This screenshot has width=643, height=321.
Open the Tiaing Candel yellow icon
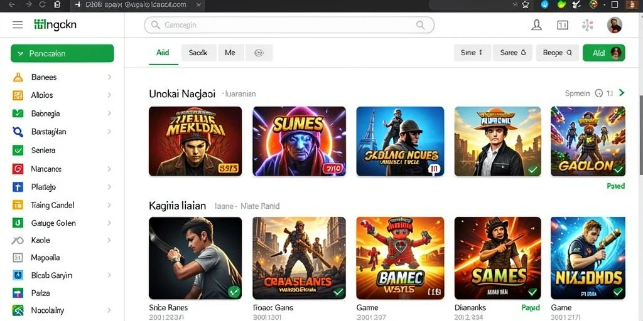(x=18, y=205)
